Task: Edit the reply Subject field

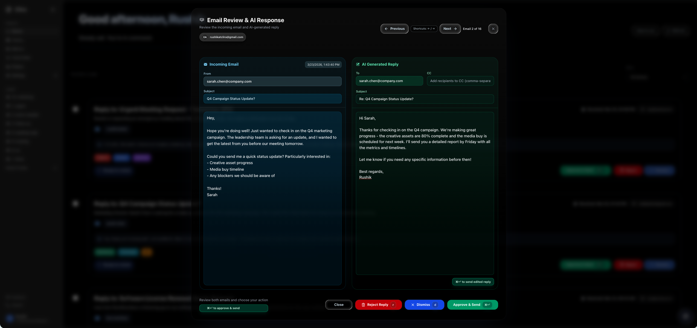Action: (425, 99)
